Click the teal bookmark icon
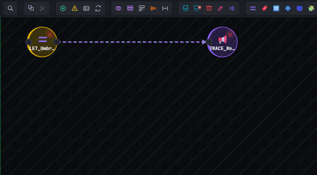The width and height of the screenshot is (317, 175). click(x=185, y=8)
